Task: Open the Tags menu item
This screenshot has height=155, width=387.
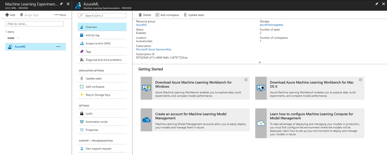Action: tap(102, 52)
